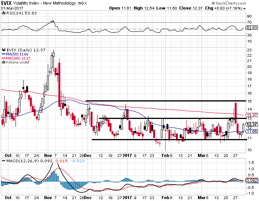Click the MACD(12,26,9) legend line marker
Screen dimensions: 259x201
coord(3,161)
